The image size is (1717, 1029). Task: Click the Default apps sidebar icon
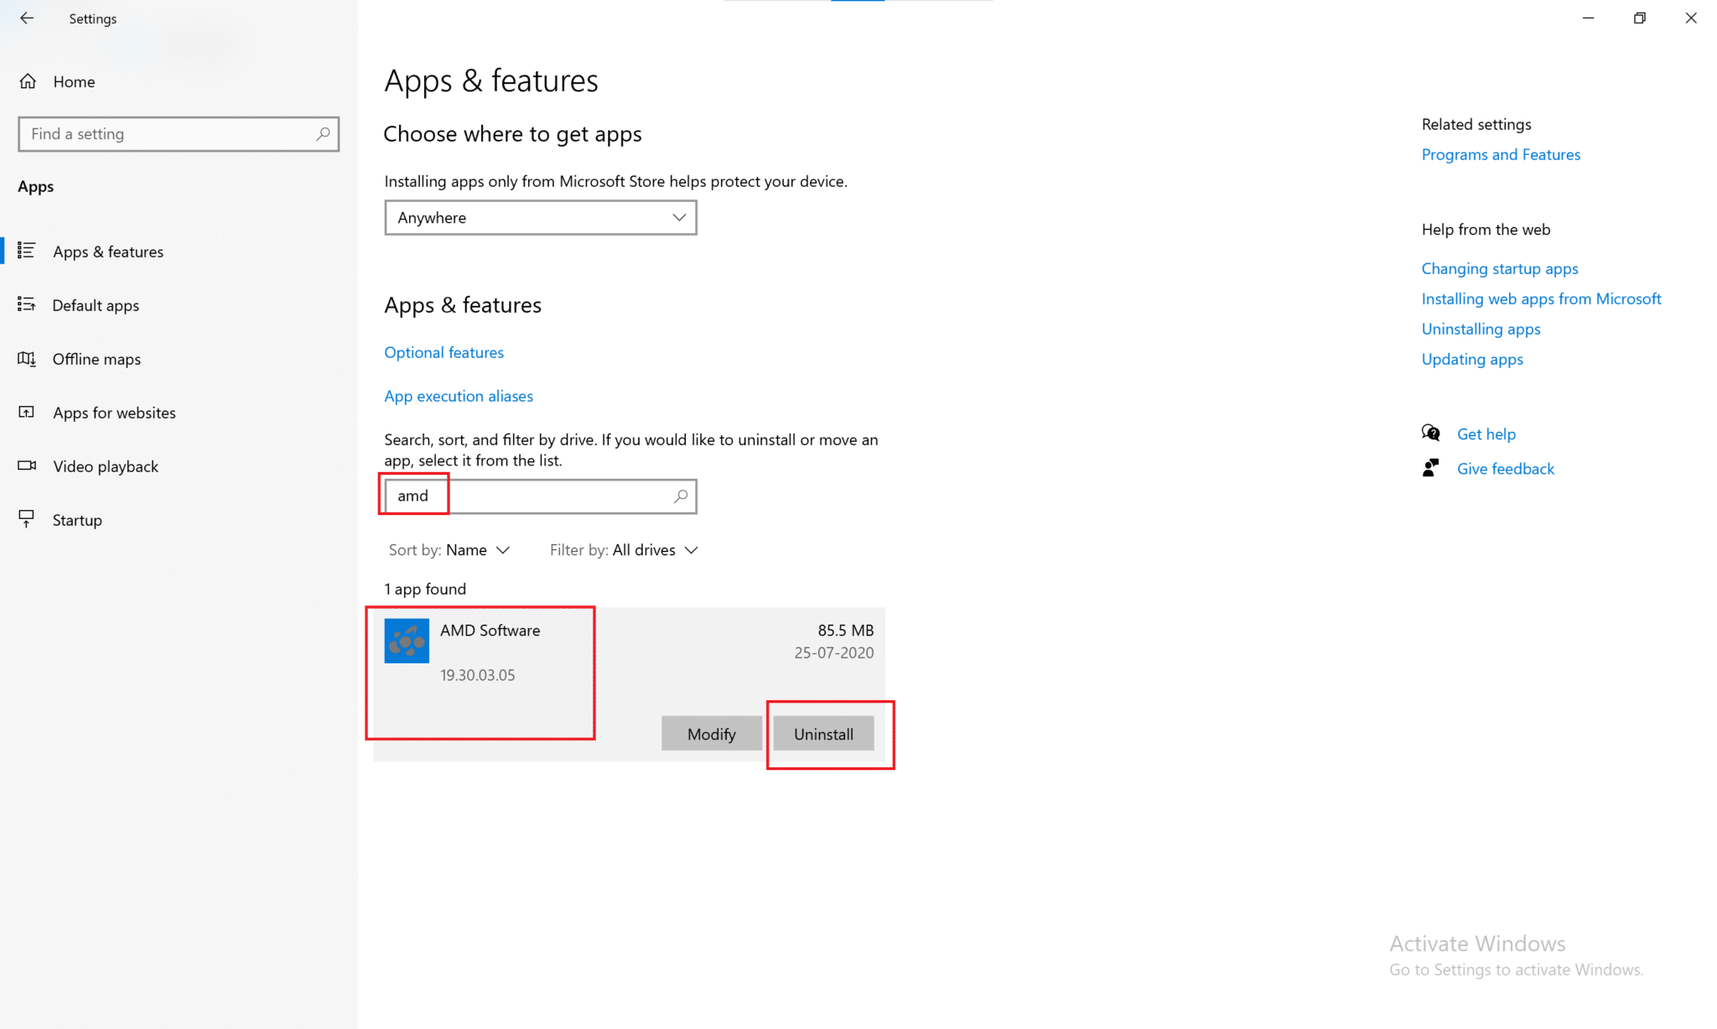(27, 304)
